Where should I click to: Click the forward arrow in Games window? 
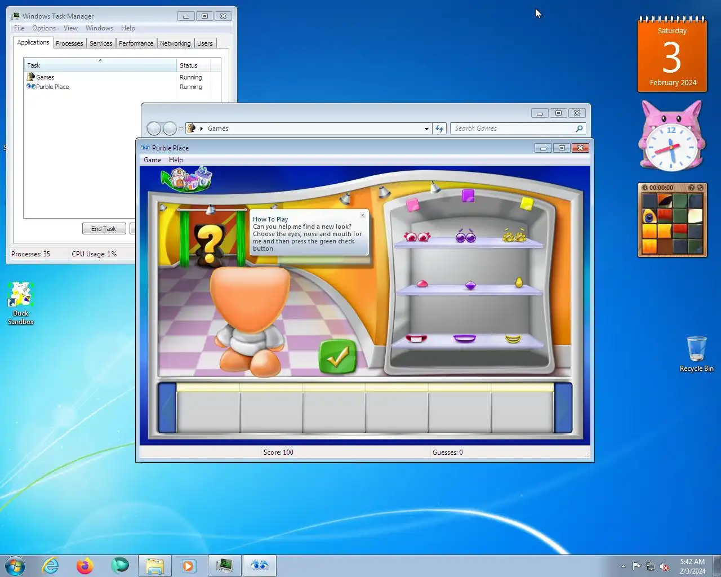coord(170,128)
